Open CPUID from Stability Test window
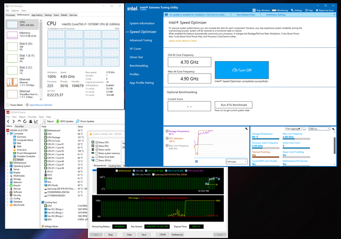Viewport: 341px width, 239px height. pos(163,235)
